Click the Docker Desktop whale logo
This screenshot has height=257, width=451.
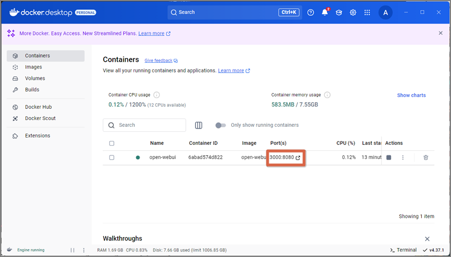point(14,12)
